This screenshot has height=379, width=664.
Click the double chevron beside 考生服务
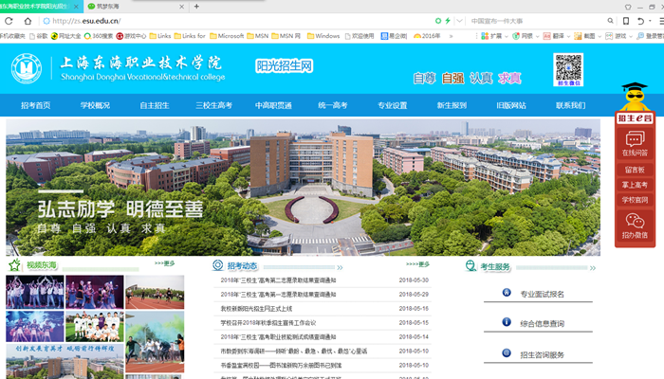pyautogui.click(x=593, y=268)
